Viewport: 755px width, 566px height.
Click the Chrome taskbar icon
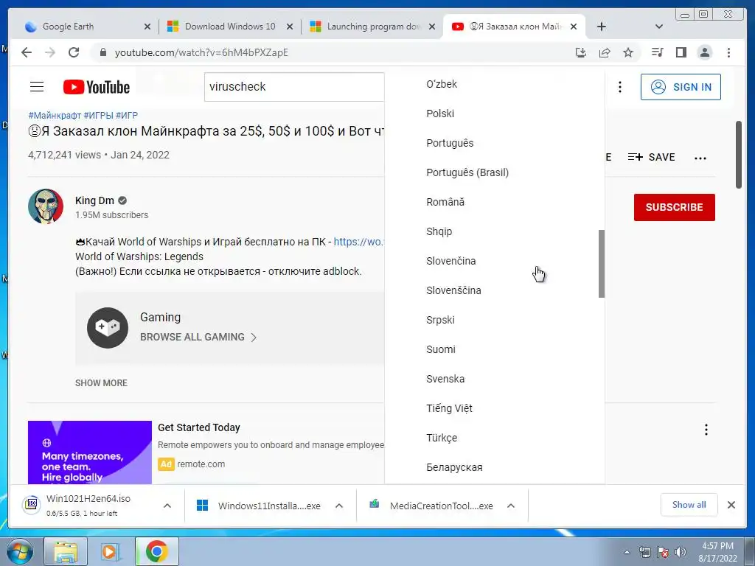coord(156,551)
